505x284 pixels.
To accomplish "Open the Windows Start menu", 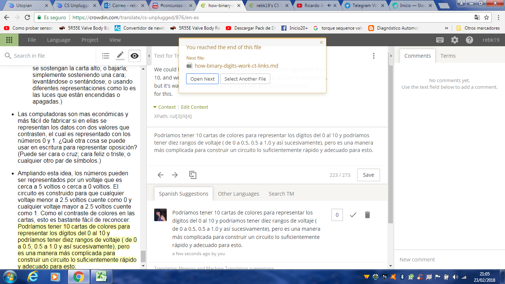I will [x=9, y=276].
